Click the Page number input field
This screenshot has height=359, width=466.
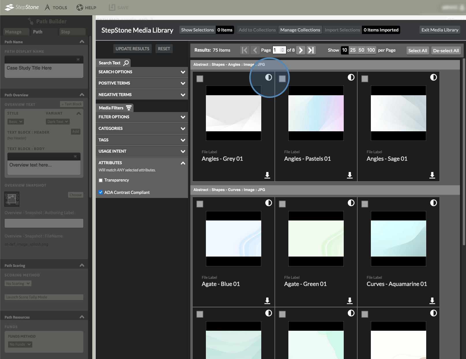tap(279, 50)
